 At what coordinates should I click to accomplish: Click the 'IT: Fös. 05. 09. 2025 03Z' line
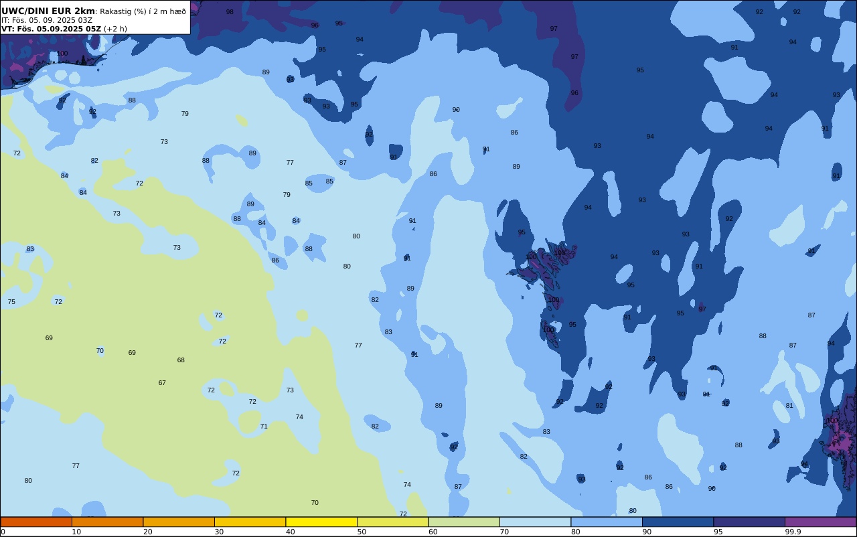pos(47,20)
